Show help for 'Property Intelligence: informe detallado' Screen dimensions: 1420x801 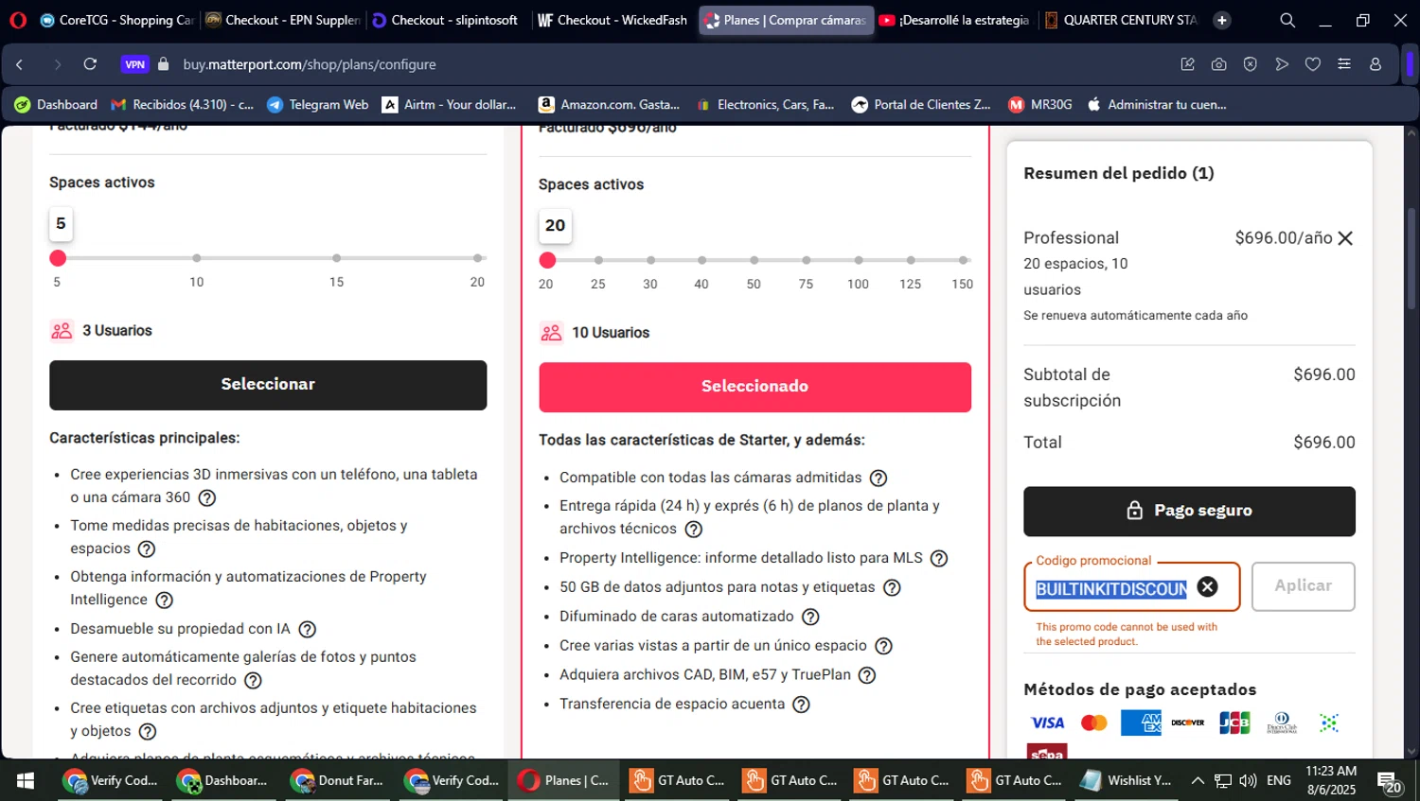pyautogui.click(x=939, y=558)
